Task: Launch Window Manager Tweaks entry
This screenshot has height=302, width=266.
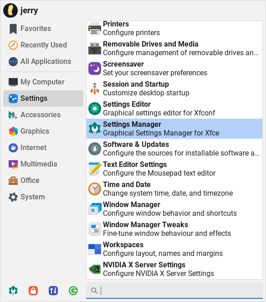Action: tap(174, 229)
